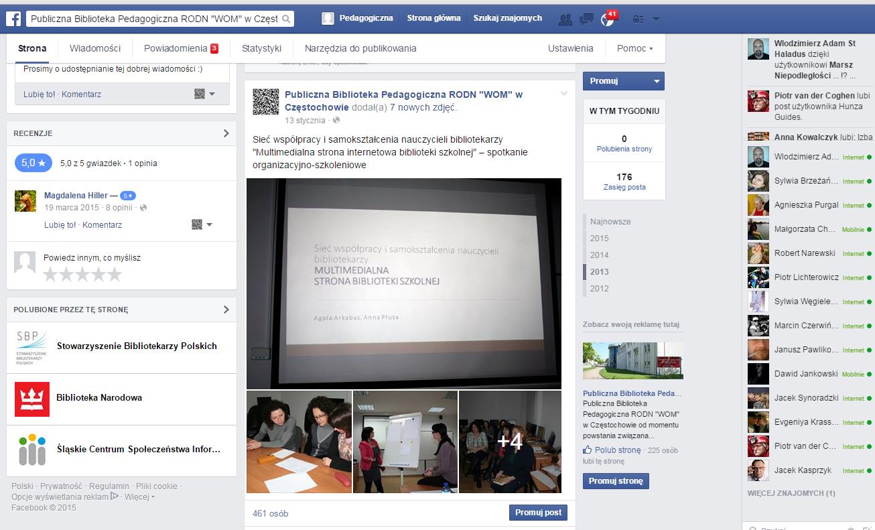
Task: Click Polub stronę link
Action: point(618,450)
